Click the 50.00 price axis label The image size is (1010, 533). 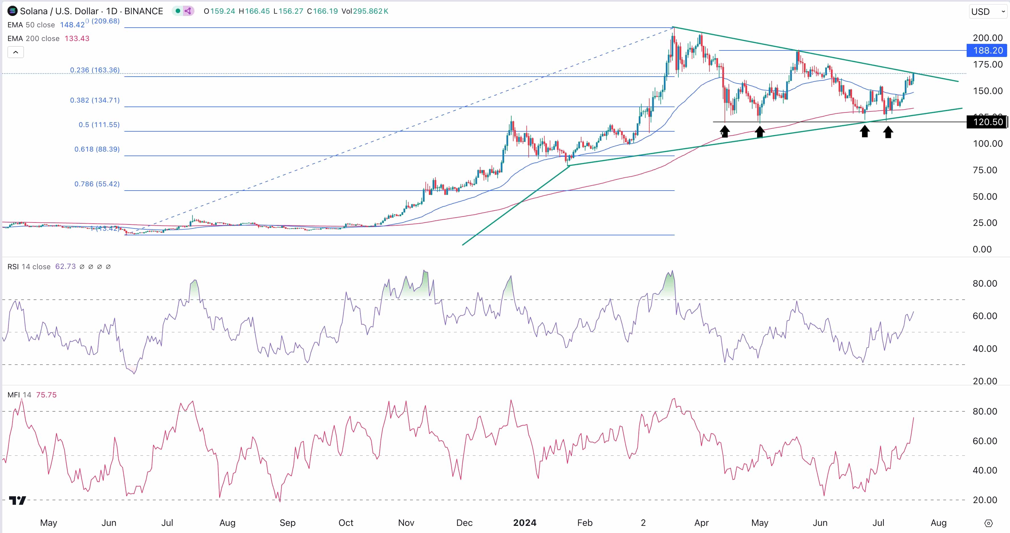coord(985,197)
